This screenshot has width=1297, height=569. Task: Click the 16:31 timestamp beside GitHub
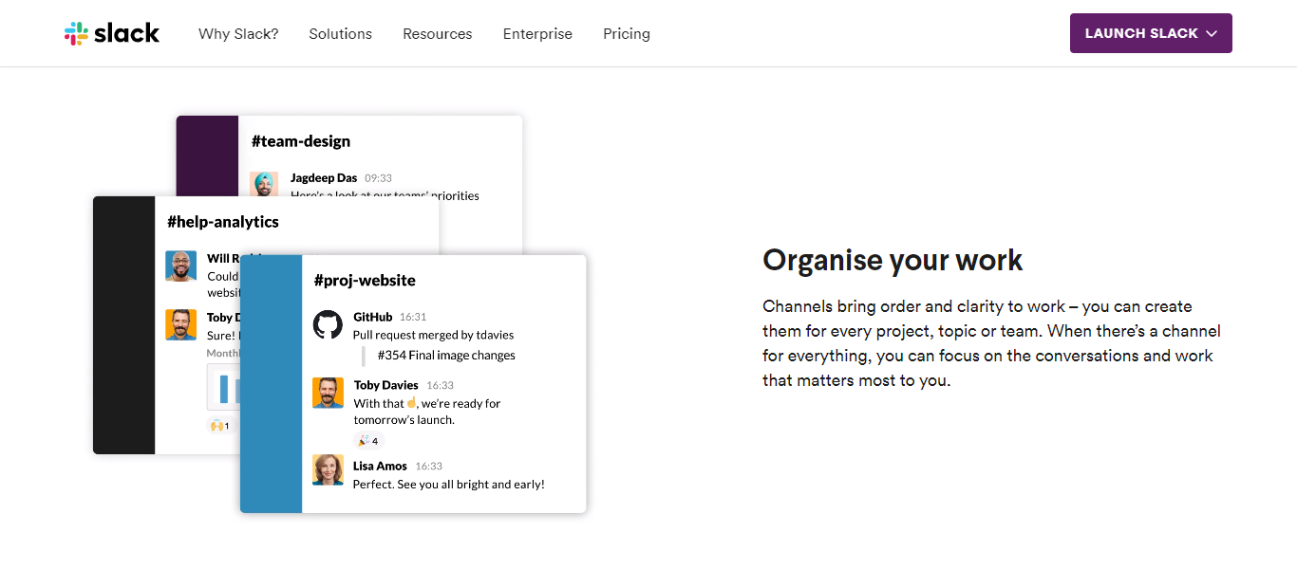coord(413,317)
